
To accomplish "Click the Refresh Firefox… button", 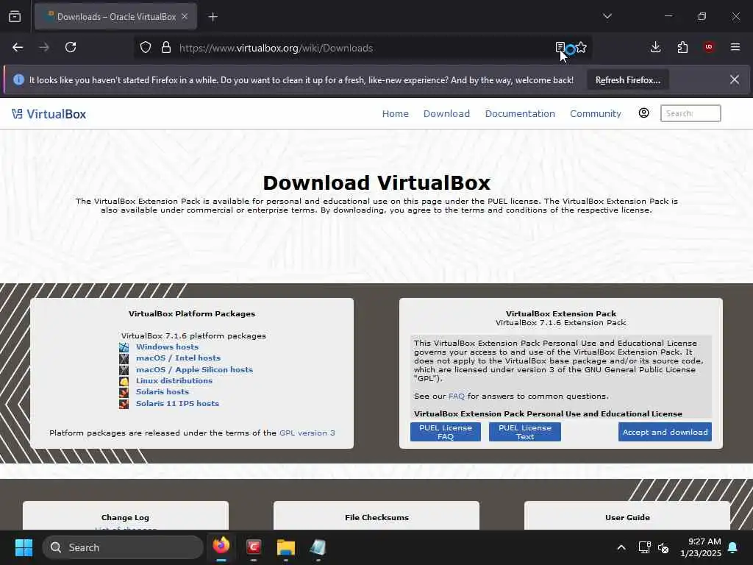I will coord(628,80).
